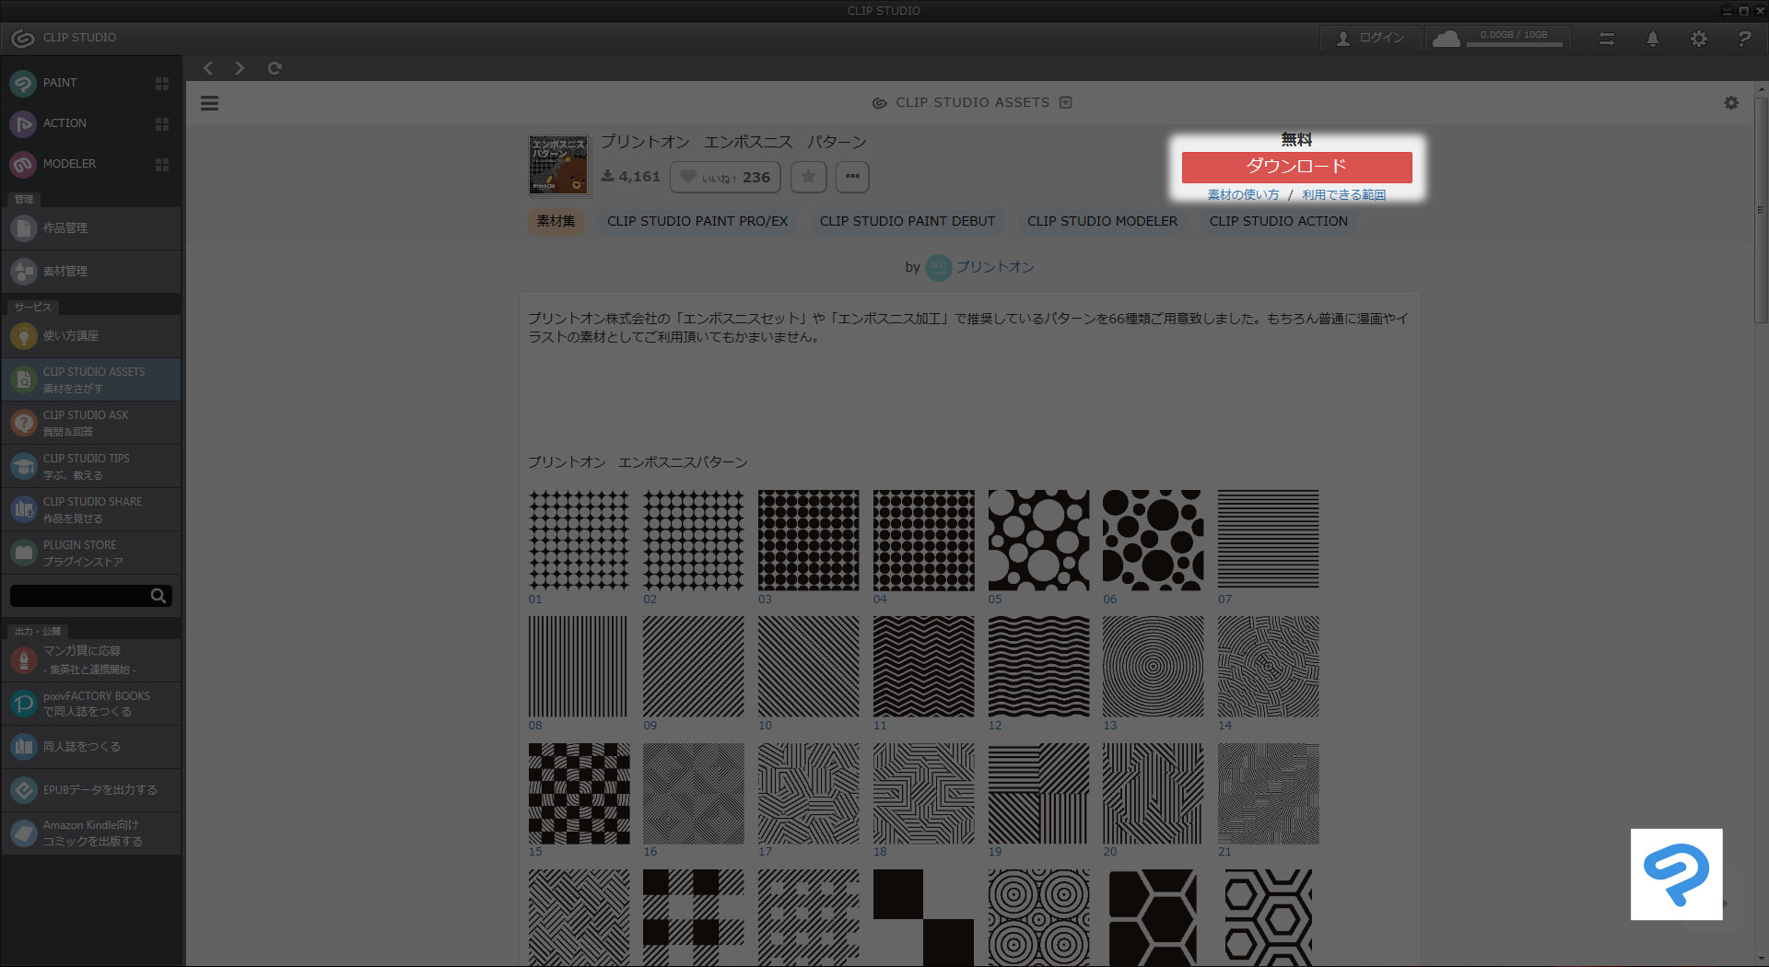This screenshot has height=967, width=1769.
Task: Select the CLIP STUDIO PAINT DEBUT tag
Action: [908, 222]
